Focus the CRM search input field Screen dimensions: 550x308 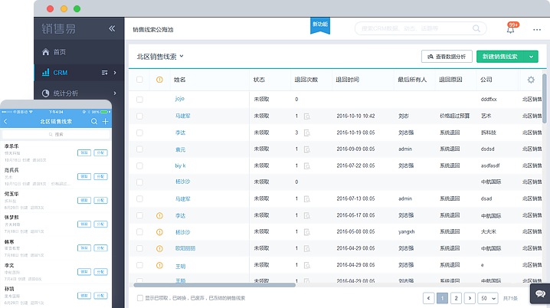(x=421, y=28)
